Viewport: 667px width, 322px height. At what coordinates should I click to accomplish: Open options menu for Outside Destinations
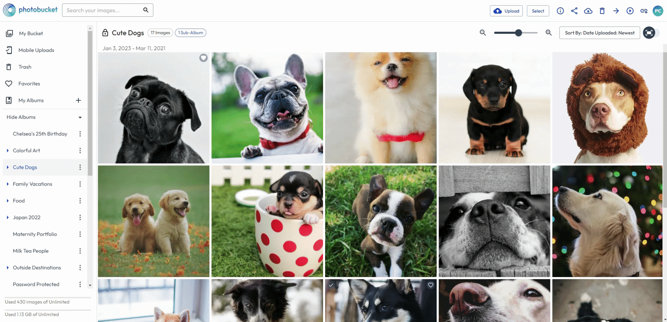point(80,268)
